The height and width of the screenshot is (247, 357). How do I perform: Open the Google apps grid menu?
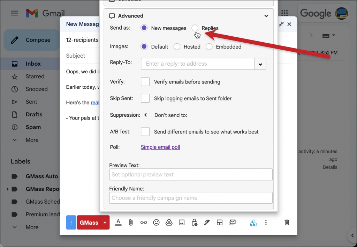[x=284, y=13]
